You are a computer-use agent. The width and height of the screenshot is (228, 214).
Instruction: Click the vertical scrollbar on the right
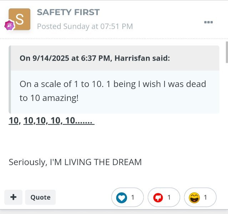(x=226, y=52)
